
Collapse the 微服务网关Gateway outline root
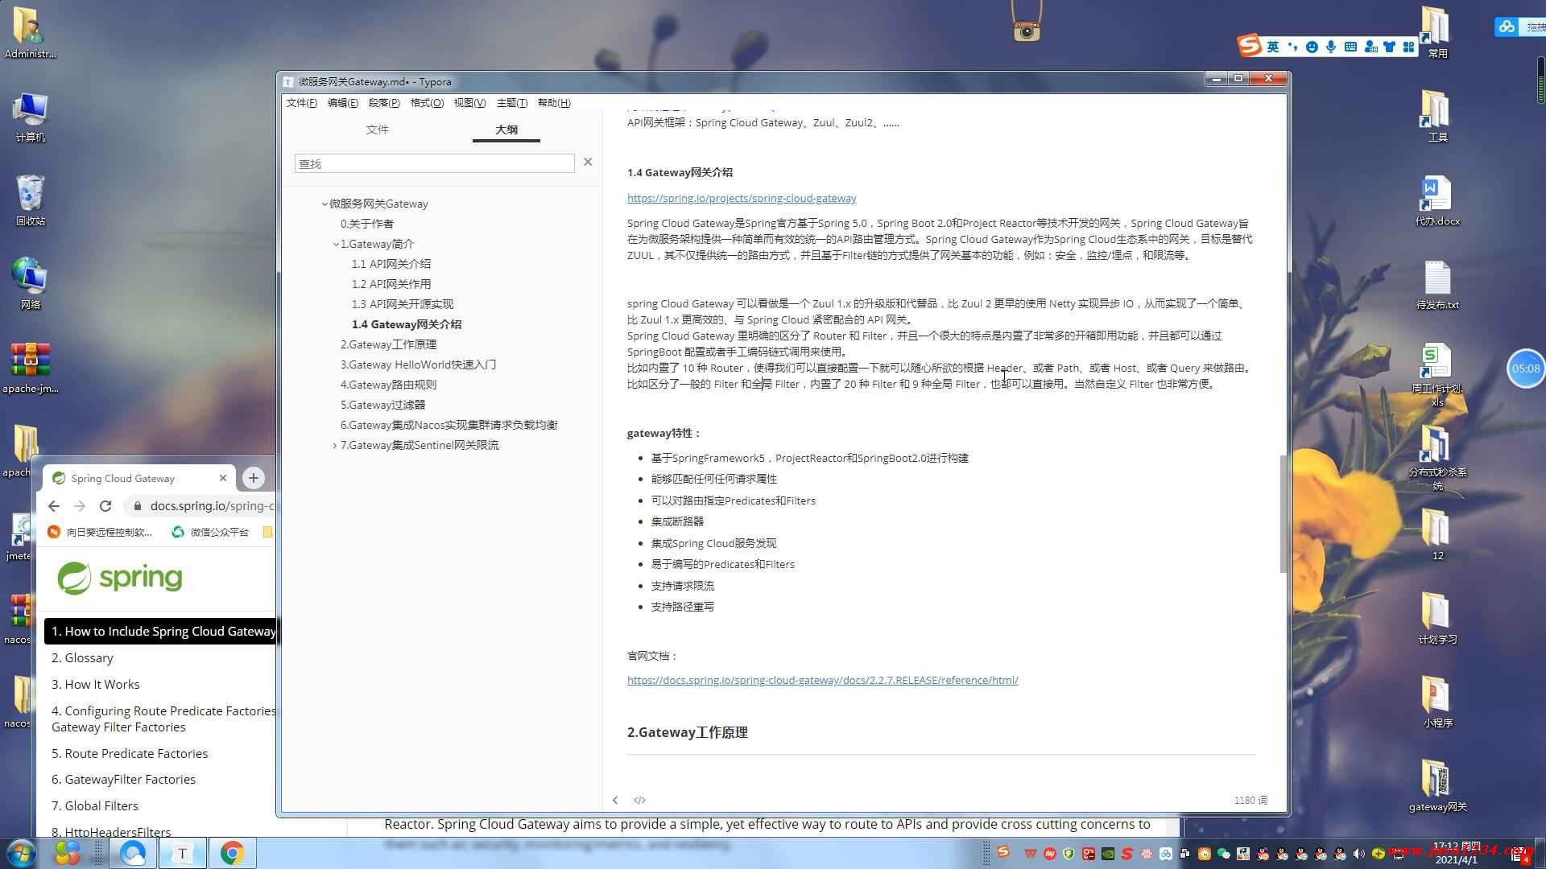[x=324, y=204]
